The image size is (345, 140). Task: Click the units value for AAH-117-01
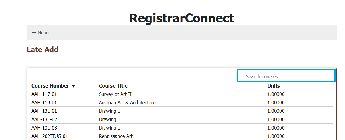(x=276, y=94)
